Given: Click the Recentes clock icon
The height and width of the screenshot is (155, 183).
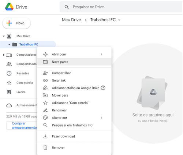Looking at the screenshot, I should tap(9, 73).
